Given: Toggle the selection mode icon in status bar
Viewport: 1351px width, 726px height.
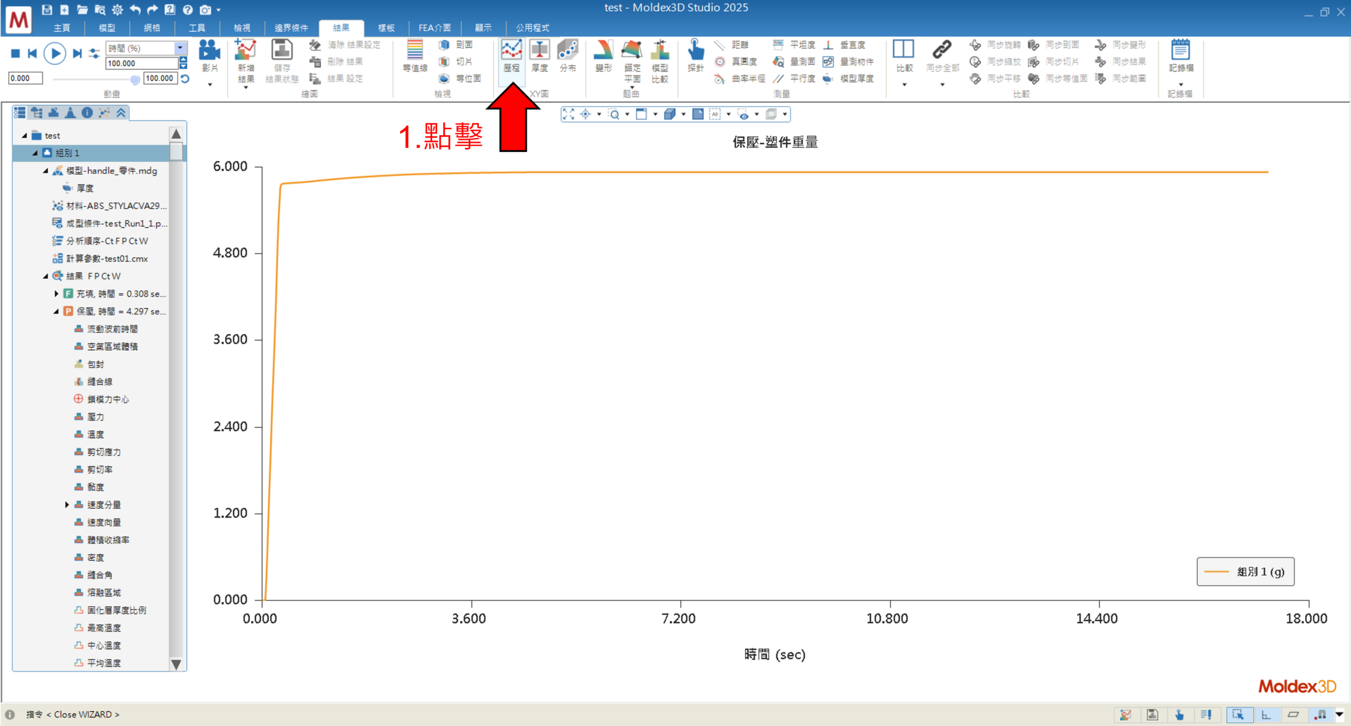Looking at the screenshot, I should [1238, 714].
